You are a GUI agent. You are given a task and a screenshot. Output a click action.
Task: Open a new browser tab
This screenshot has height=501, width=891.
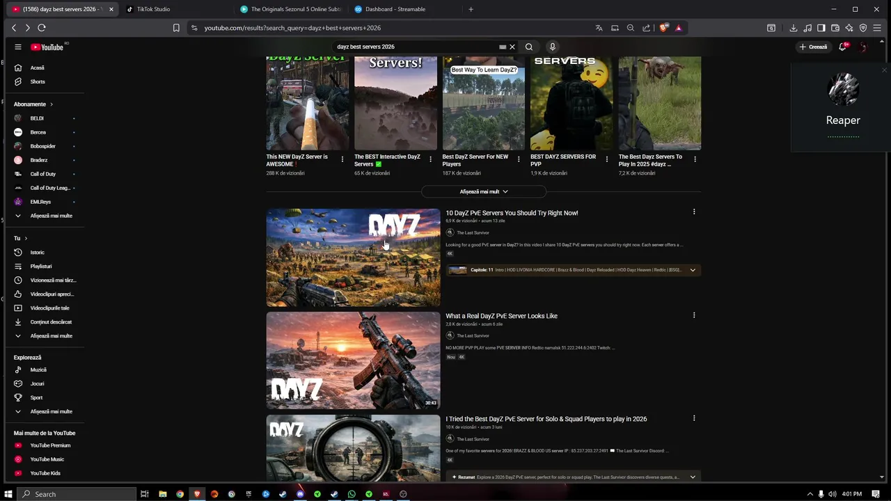[471, 9]
